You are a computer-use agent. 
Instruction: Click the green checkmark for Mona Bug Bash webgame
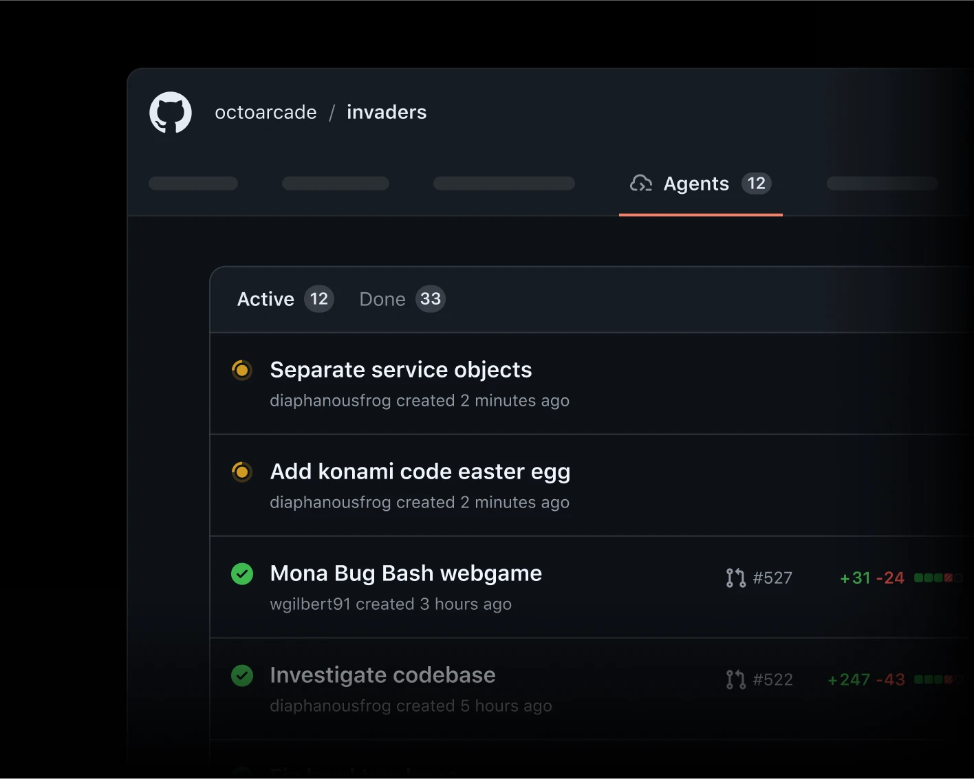click(x=241, y=573)
